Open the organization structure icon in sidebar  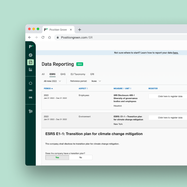click(x=30, y=111)
